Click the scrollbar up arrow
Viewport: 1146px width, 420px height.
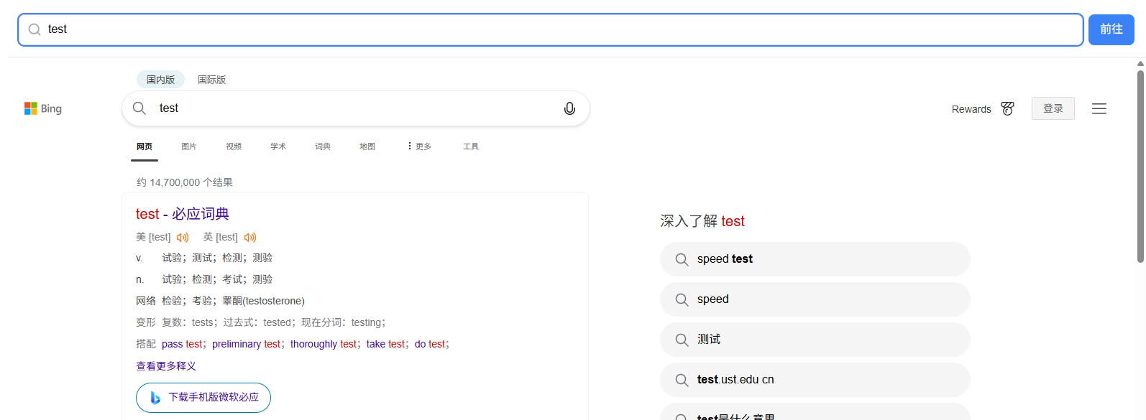(x=1140, y=64)
